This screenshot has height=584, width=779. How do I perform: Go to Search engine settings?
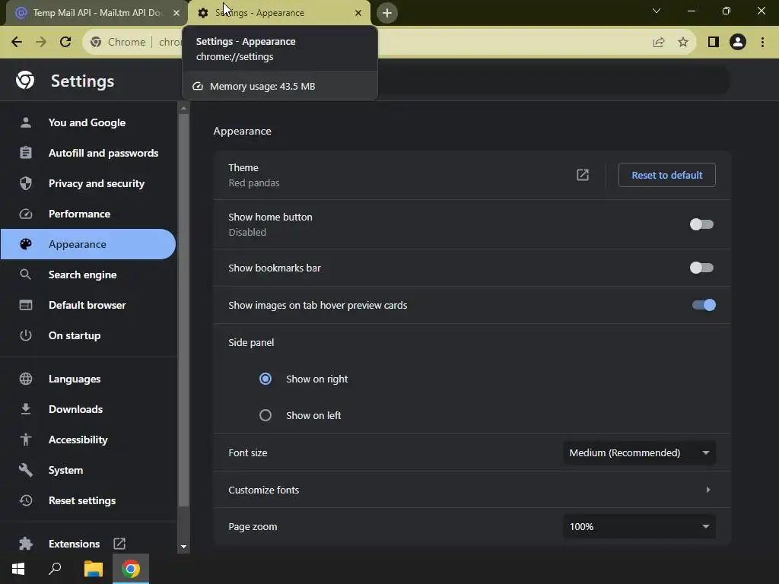coord(88,274)
